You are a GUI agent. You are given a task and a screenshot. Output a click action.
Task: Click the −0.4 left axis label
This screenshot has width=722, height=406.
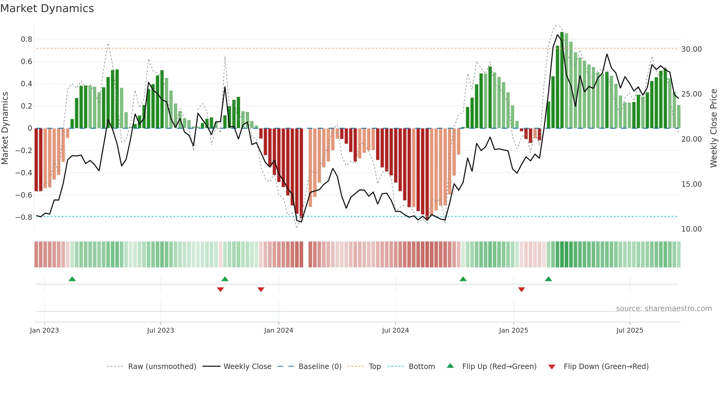point(24,173)
